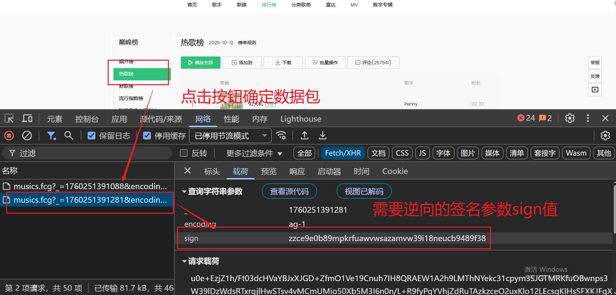This screenshot has width=616, height=295.
Task: Click 查看源代码 button
Action: [289, 191]
